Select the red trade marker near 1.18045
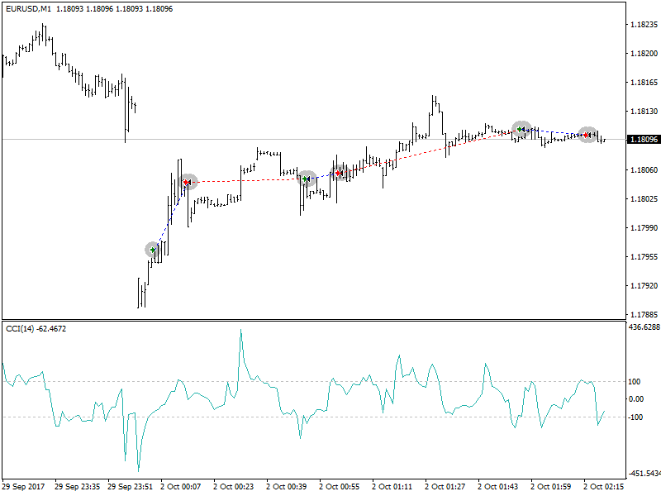The image size is (661, 496). click(188, 182)
